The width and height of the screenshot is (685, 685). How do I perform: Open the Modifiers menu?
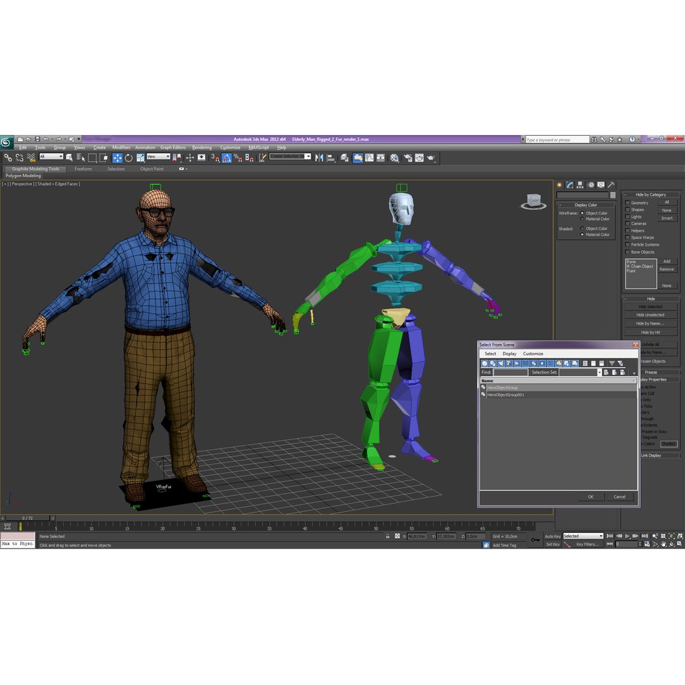pos(121,148)
